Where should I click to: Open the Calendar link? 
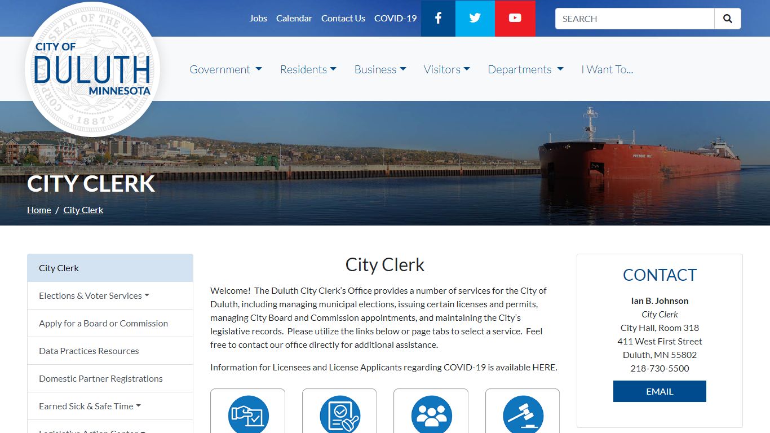pos(294,18)
